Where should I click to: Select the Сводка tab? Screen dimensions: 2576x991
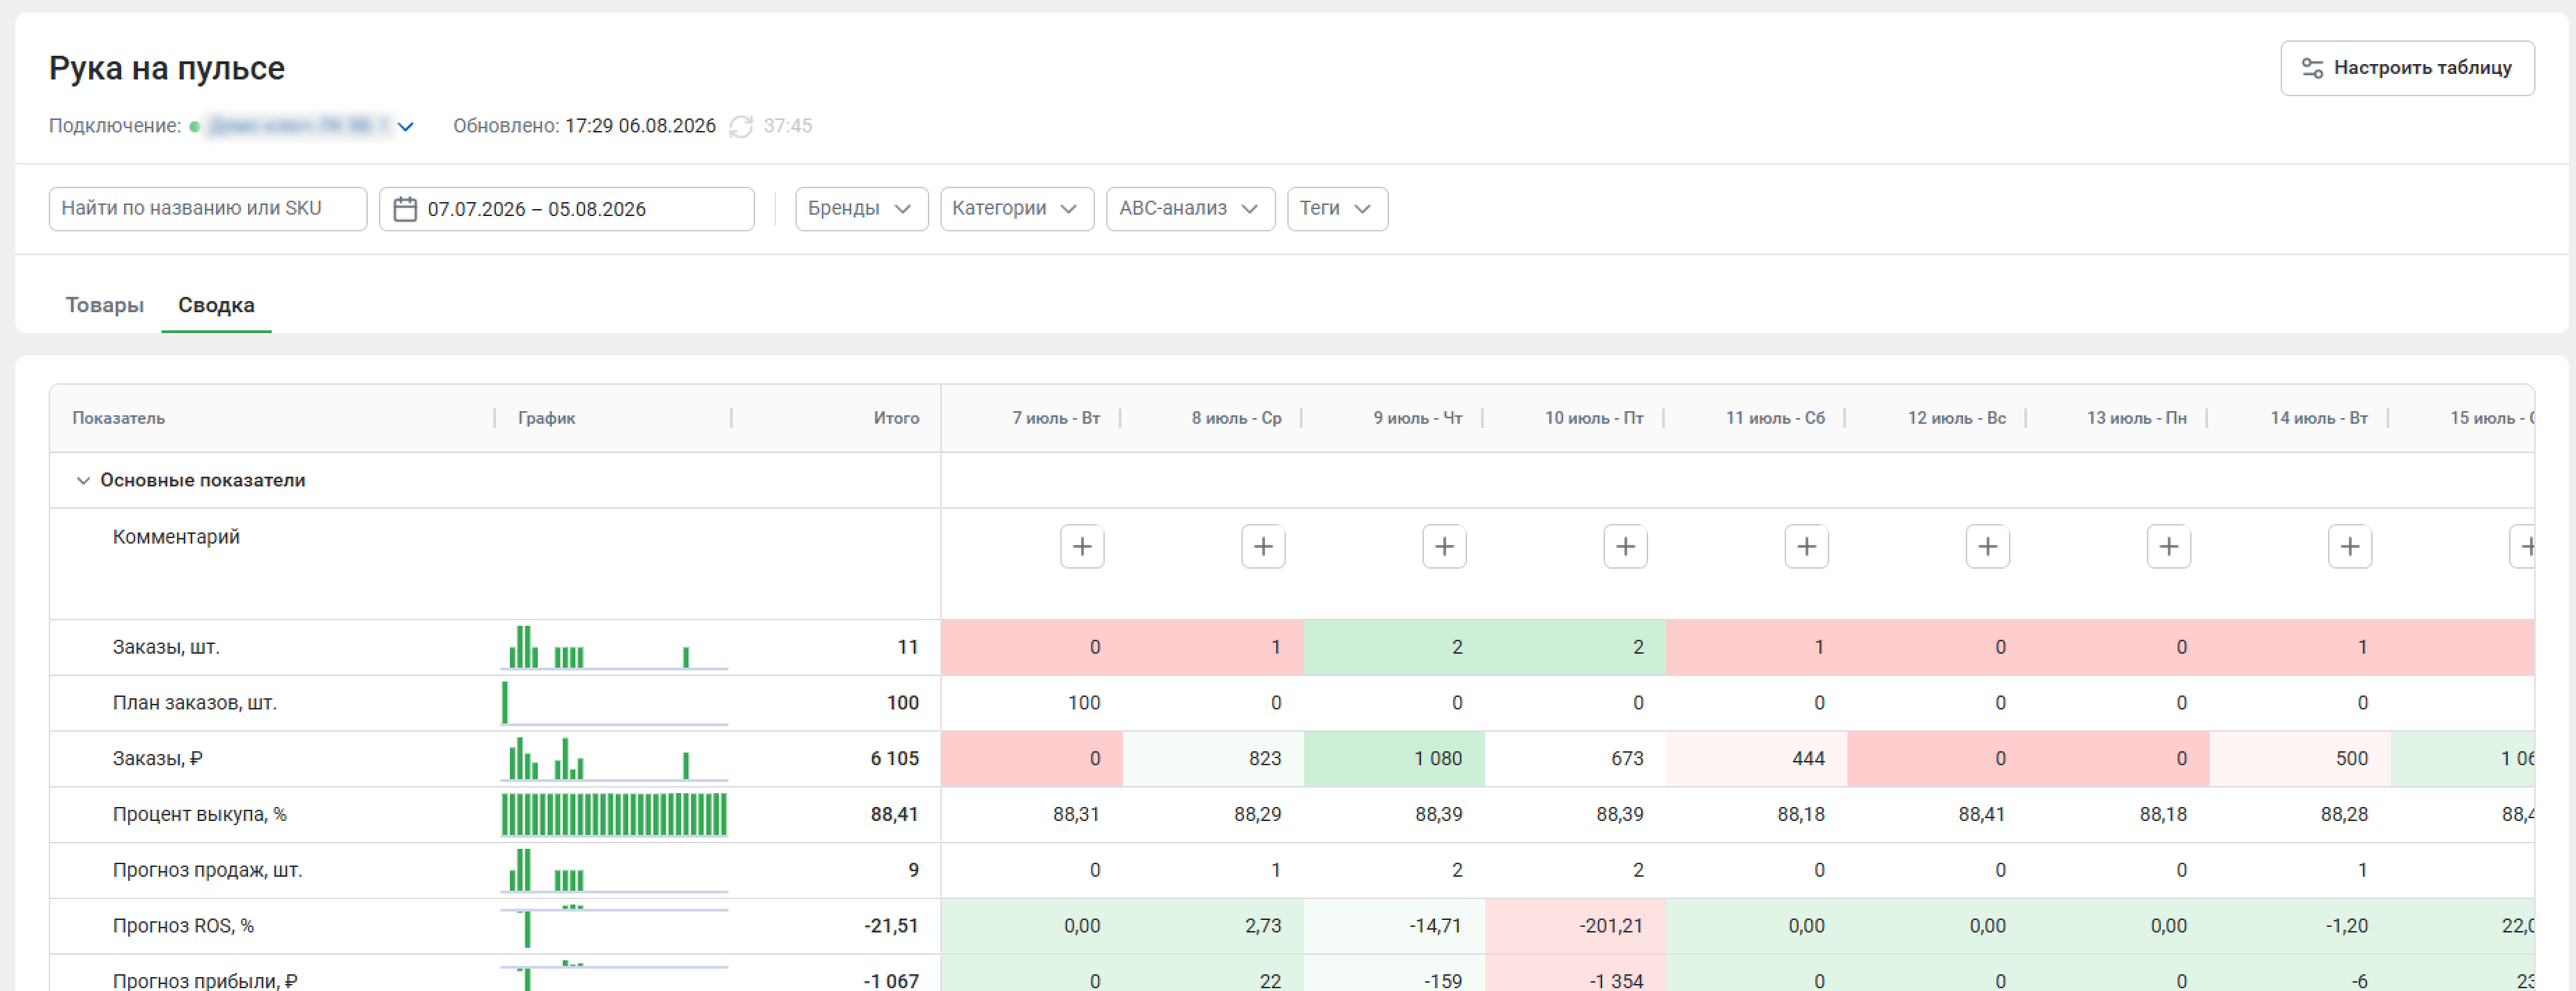coord(216,305)
